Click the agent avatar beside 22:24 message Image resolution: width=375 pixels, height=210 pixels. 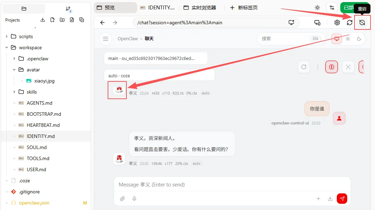click(x=119, y=90)
